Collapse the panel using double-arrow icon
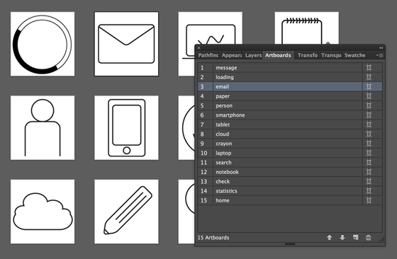This screenshot has height=259, width=397. [381, 47]
